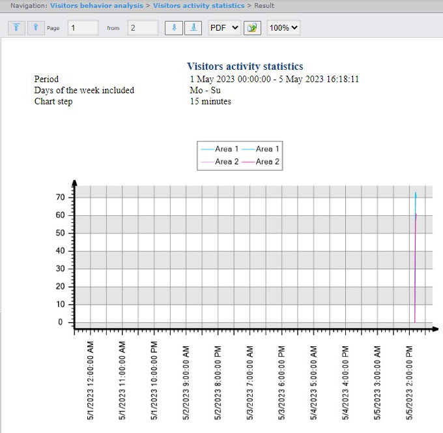This screenshot has width=443, height=433.
Task: Click the total pages field showing 2
Action: point(143,28)
